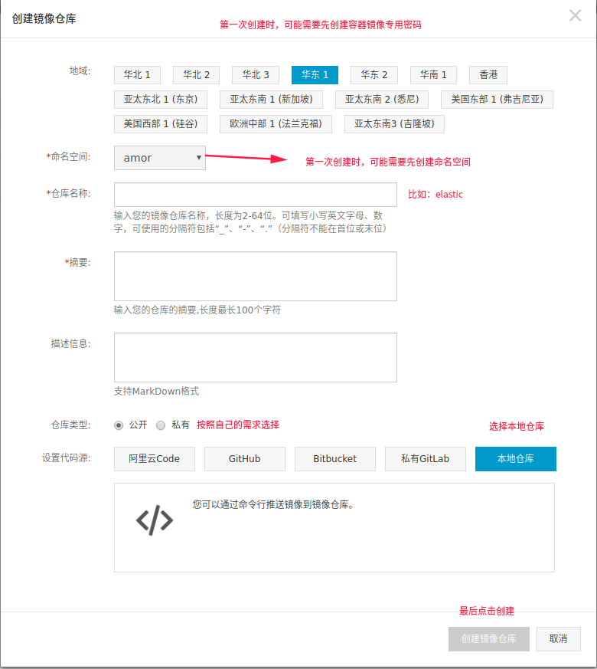The height and width of the screenshot is (669, 597).
Task: Choose 亚太东南 1 (新加坡) region
Action: (272, 100)
